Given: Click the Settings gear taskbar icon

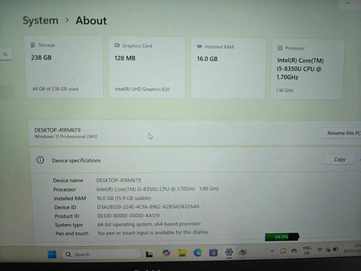Looking at the screenshot, I should tap(229, 252).
